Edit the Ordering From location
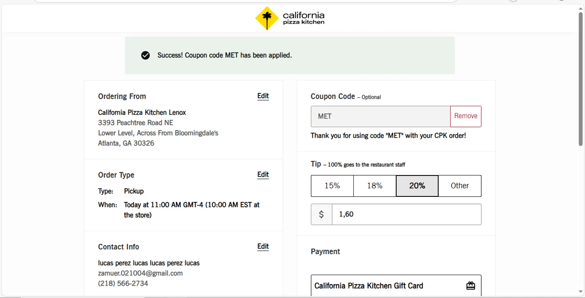585x298 pixels. [x=263, y=96]
